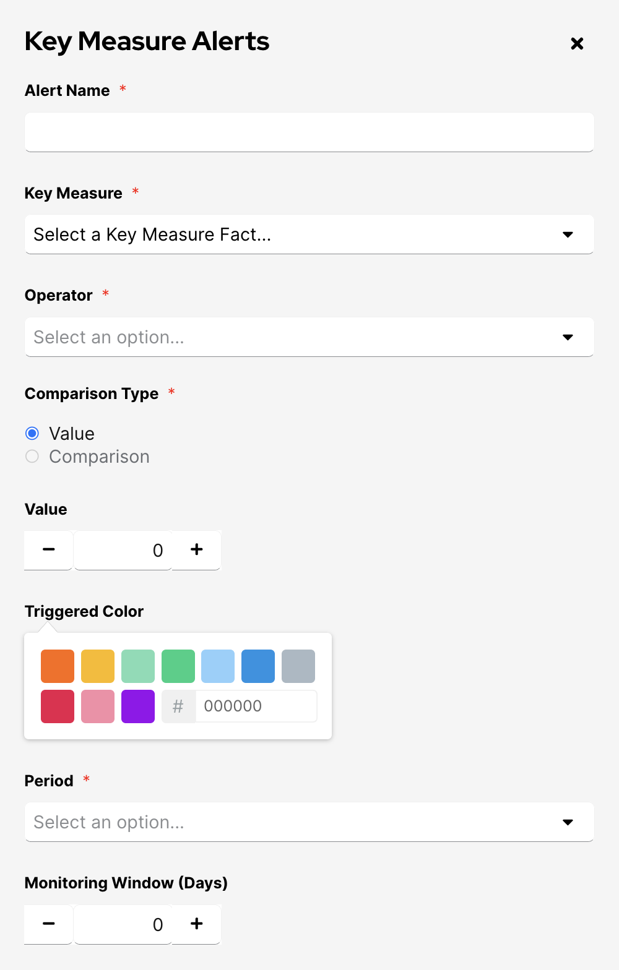Decrease Monitoring Window days with minus
Screen dimensions: 619x970
(x=49, y=924)
